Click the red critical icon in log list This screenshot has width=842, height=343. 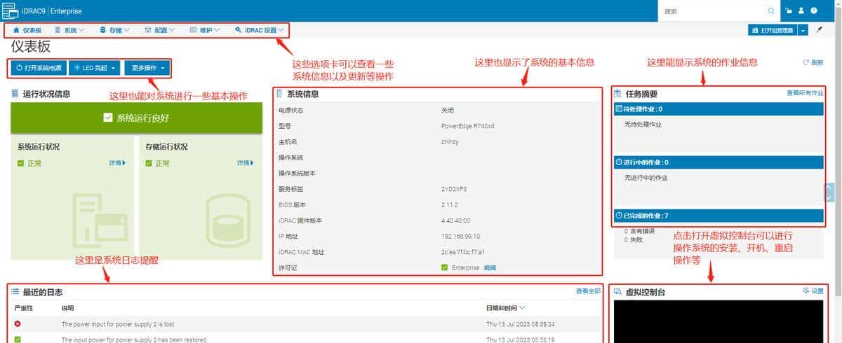[18, 324]
